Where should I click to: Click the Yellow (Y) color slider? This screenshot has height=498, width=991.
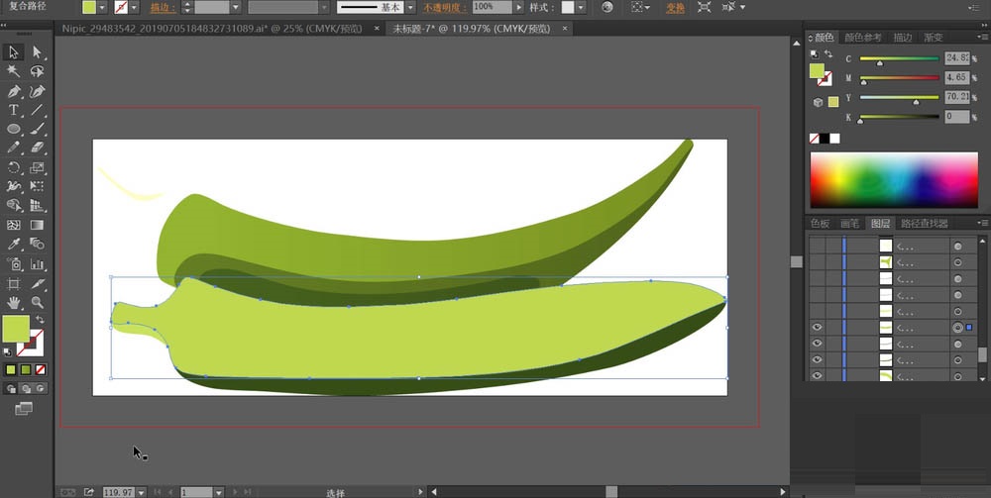(x=899, y=97)
